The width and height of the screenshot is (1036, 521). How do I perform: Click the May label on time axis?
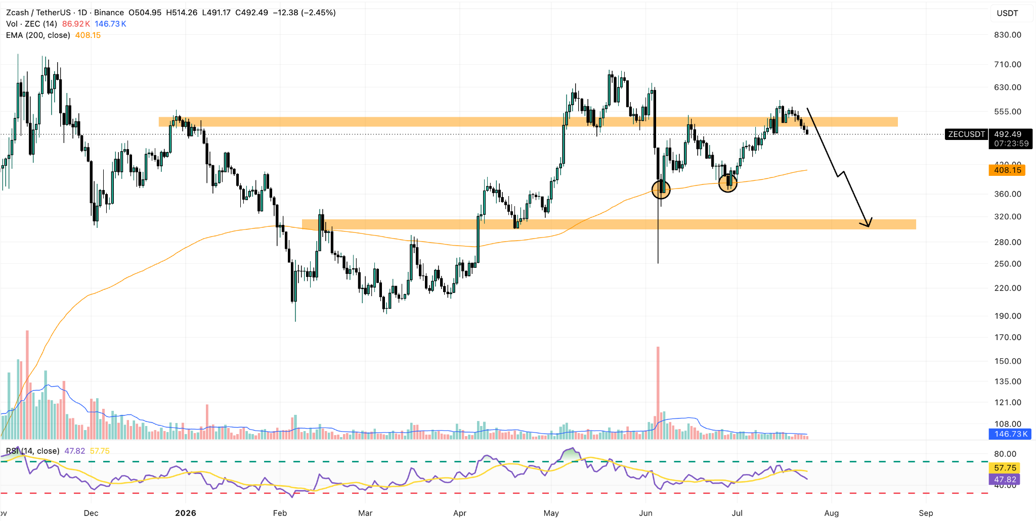[551, 513]
